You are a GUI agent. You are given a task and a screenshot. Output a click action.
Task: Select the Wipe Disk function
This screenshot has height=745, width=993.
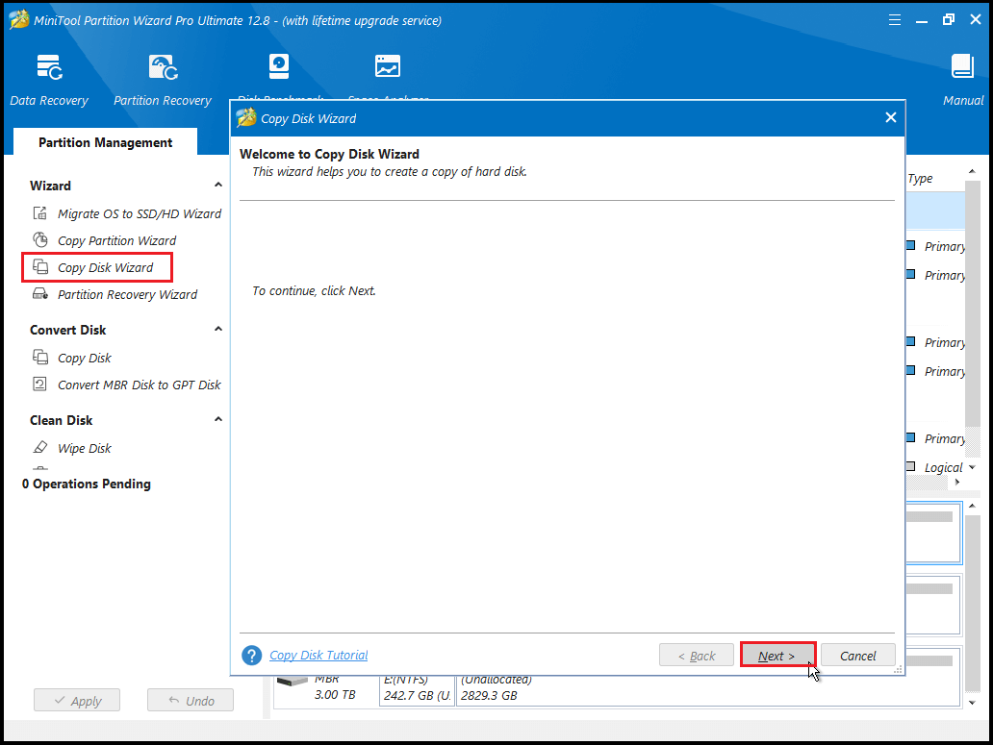85,448
